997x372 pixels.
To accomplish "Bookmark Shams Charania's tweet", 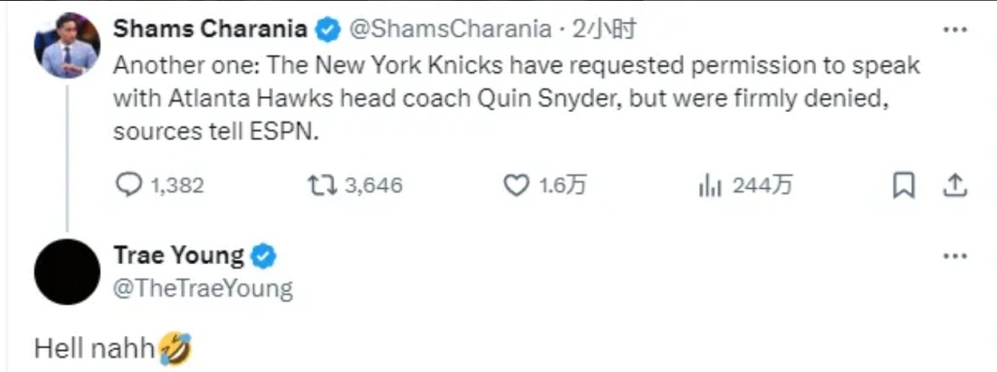I will click(903, 186).
